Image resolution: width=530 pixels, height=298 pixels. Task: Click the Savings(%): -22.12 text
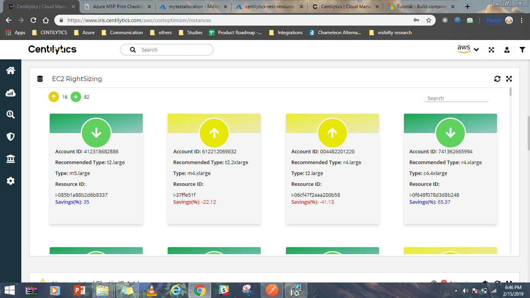194,202
